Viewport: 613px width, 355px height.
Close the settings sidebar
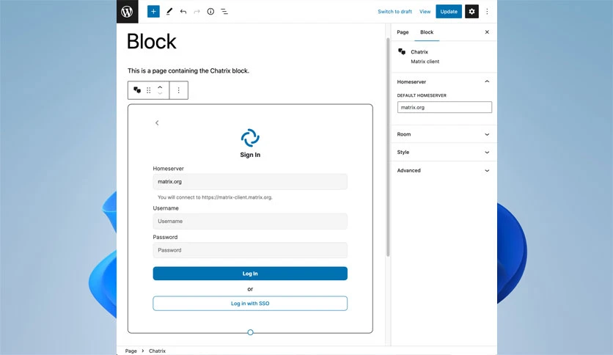tap(487, 32)
